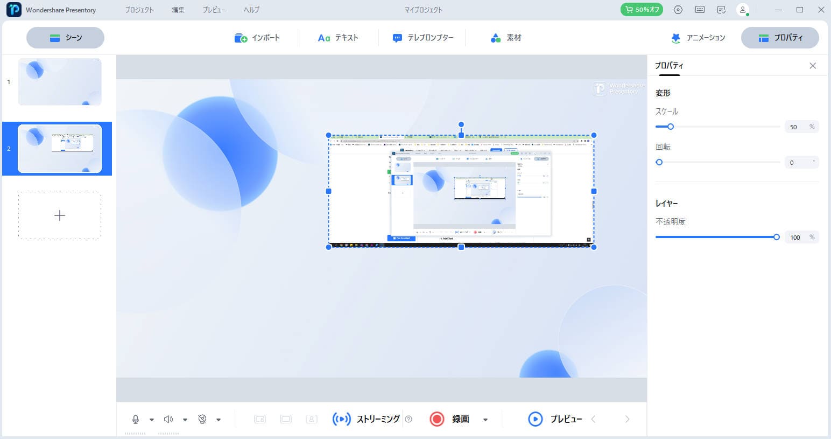Select the camera-only person layout icon
This screenshot has width=831, height=439.
point(312,419)
